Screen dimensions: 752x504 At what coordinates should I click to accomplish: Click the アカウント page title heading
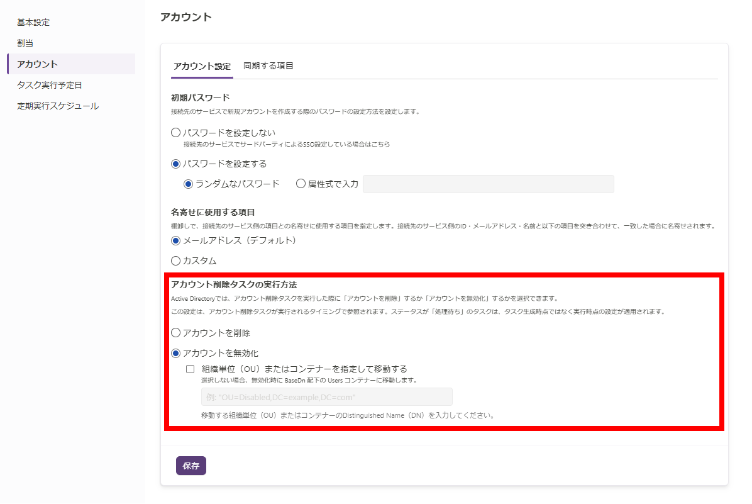186,17
